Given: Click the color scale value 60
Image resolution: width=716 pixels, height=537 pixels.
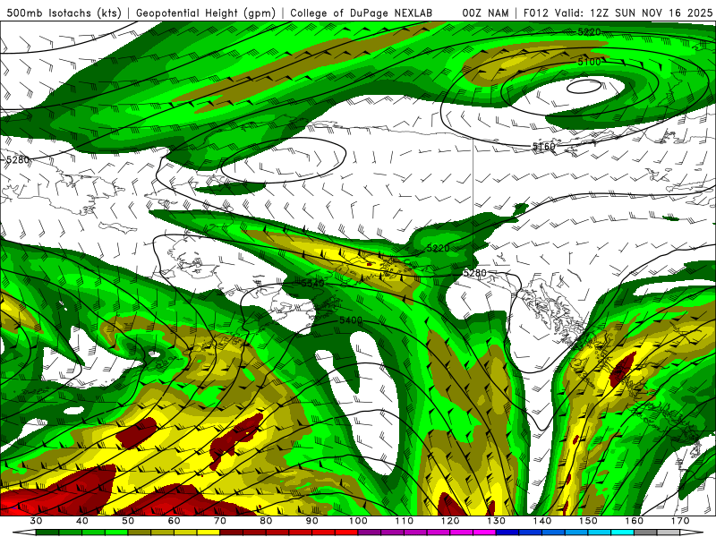Looking at the screenshot, I should [174, 521].
